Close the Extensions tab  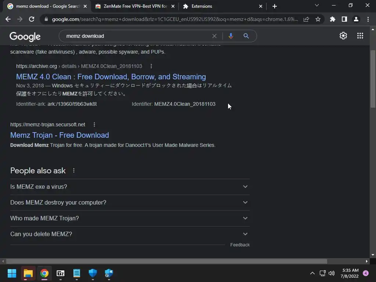(261, 6)
